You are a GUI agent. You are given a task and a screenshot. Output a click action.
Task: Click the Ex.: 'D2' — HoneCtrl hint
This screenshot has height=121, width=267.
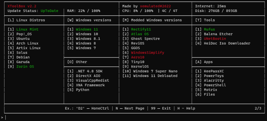tap(87, 108)
